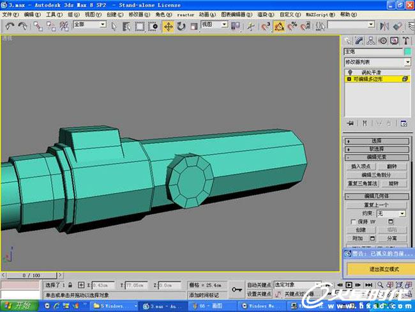Switch to the Modify command panel tab
415x312 pixels.
[359, 40]
